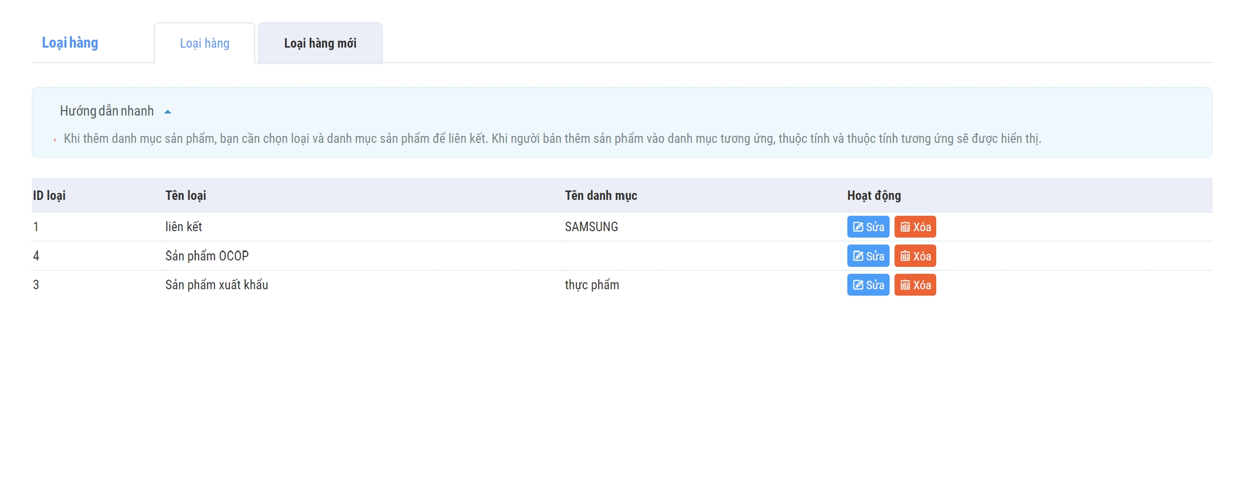1244x500 pixels.
Task: Click the Hoạt động column header
Action: (874, 195)
